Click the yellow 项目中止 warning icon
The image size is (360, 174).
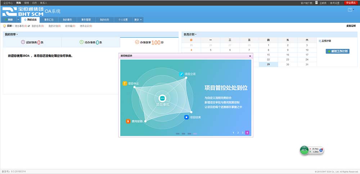125,83
